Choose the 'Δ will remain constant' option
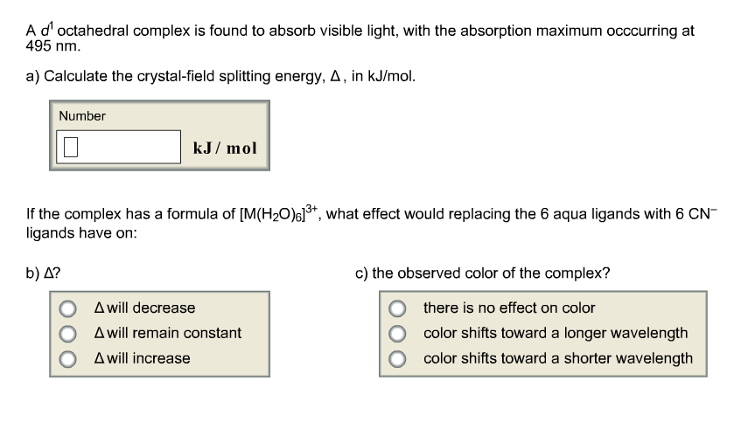 click(65, 334)
